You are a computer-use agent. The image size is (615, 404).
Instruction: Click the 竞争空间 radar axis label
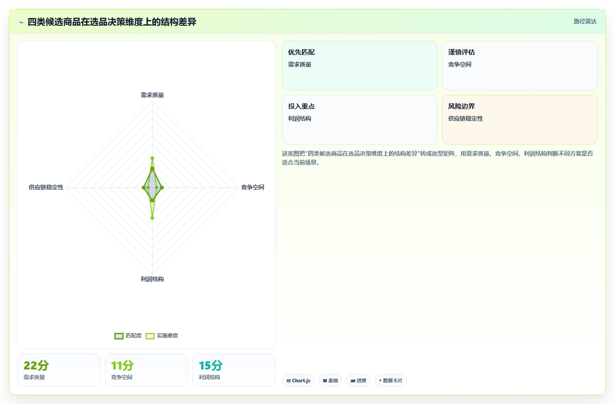[x=252, y=187]
